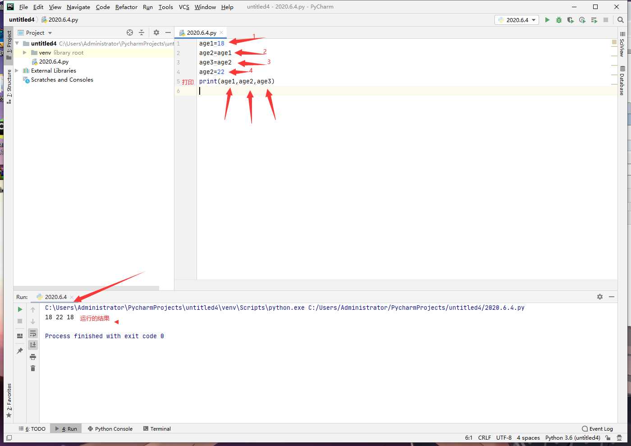631x446 pixels.
Task: Pin the Run tab with pin icon
Action: point(20,351)
